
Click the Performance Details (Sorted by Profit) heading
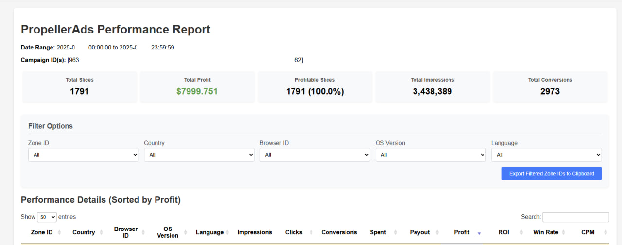pos(101,200)
